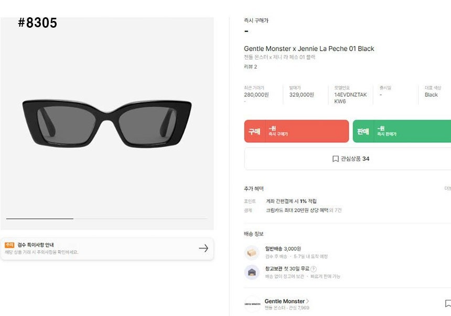Click the Gentle Monster brand logo circle

pyautogui.click(x=252, y=304)
